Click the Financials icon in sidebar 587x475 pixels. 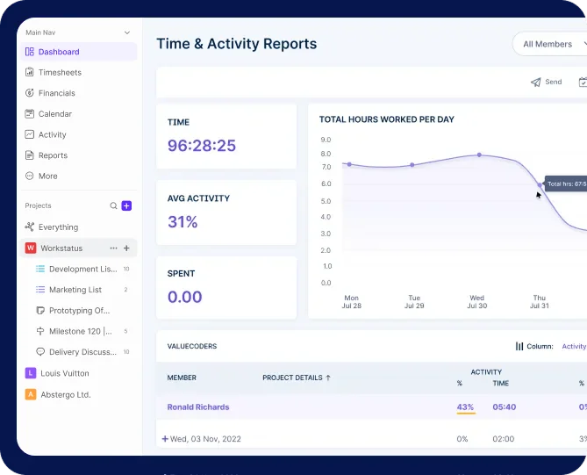pyautogui.click(x=30, y=93)
